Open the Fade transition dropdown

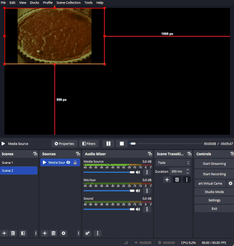tap(173, 163)
